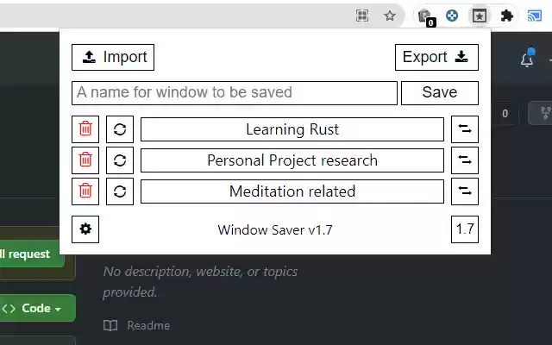Refresh the Personal Project research window
This screenshot has height=345, width=552.
(120, 160)
